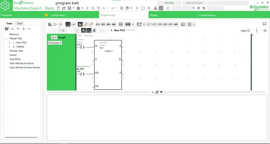This screenshot has width=270, height=144.
Task: Add a new rung icon
Action: click(50, 24)
